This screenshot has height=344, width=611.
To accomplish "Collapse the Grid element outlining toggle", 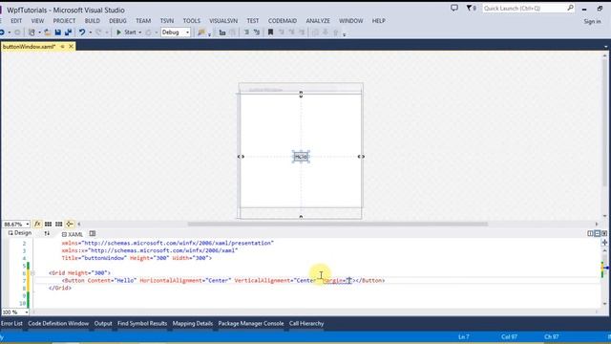I will 32,273.
